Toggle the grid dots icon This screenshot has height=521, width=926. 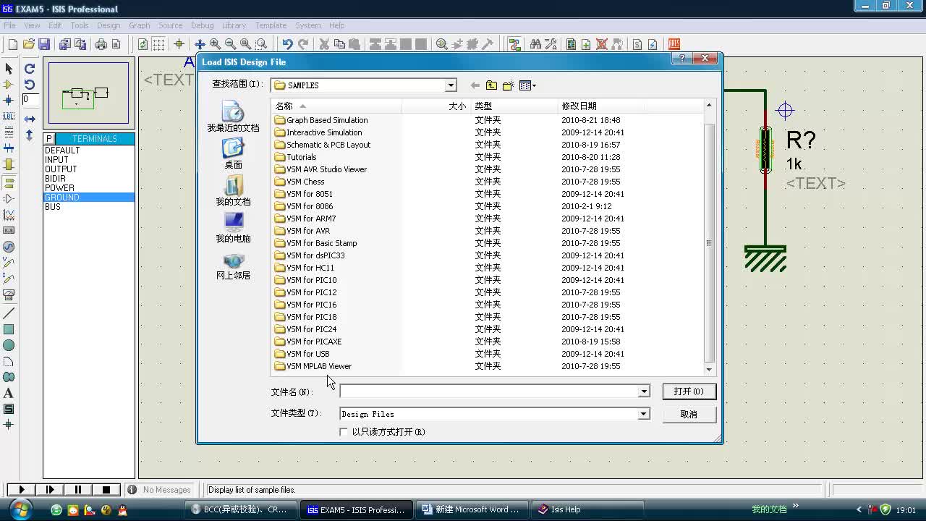158,44
